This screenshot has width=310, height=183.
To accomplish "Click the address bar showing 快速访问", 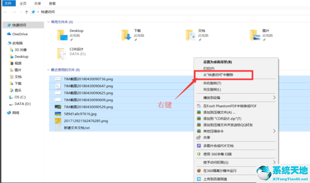I will click(170, 12).
